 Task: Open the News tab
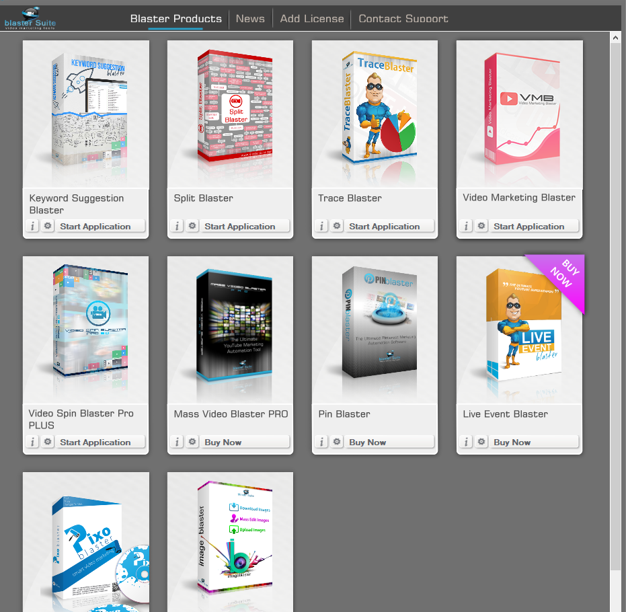click(250, 19)
